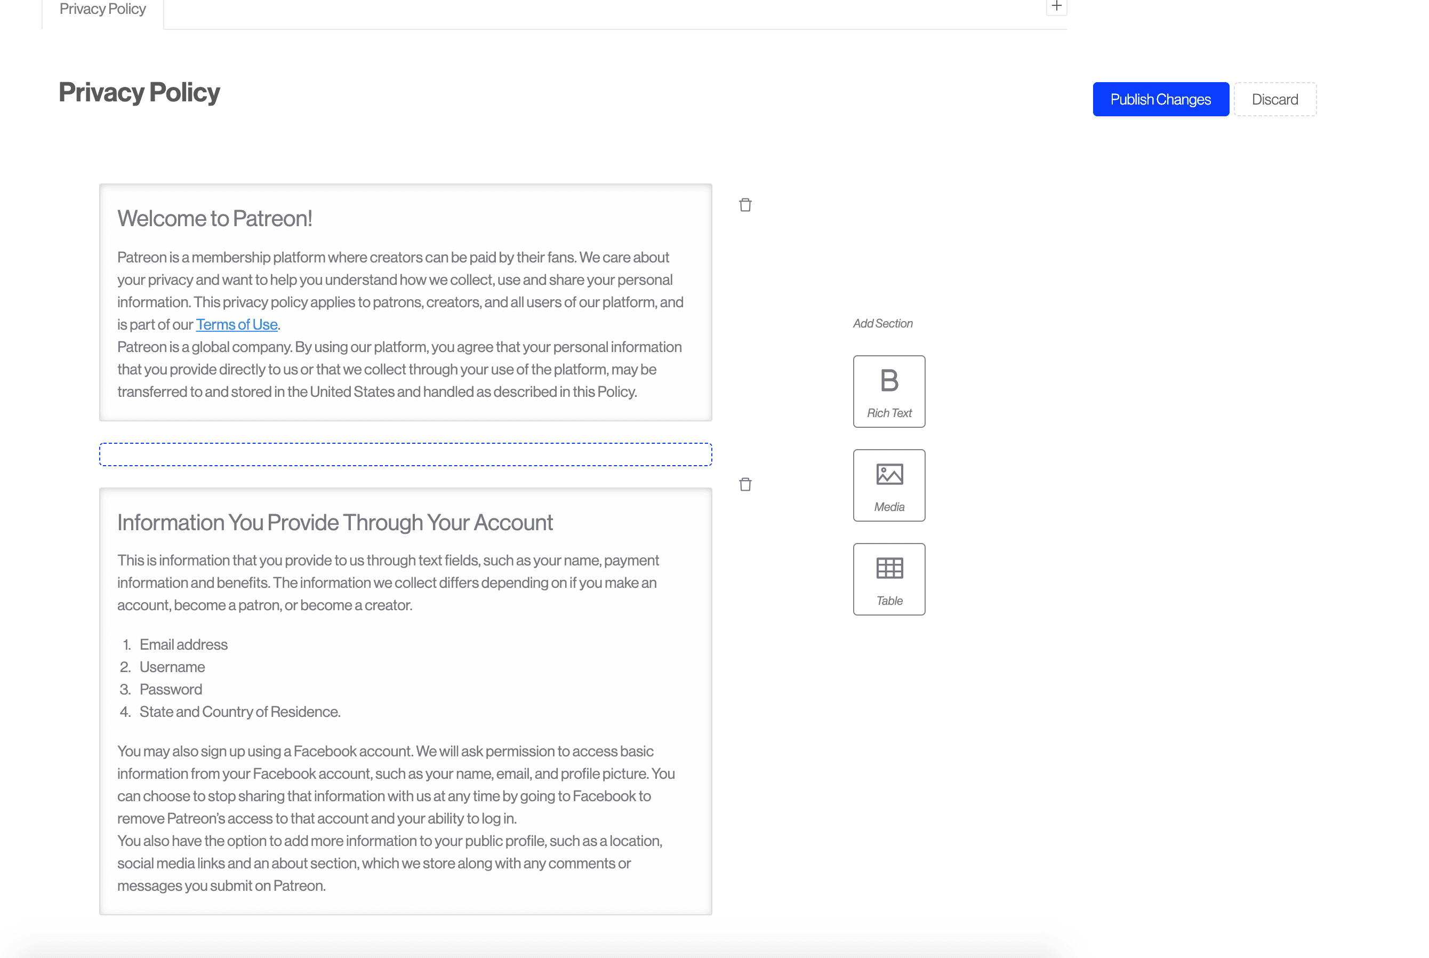
Task: Click trash icon for Information section
Action: point(745,484)
